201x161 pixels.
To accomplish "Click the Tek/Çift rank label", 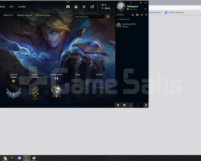I will [13, 75].
